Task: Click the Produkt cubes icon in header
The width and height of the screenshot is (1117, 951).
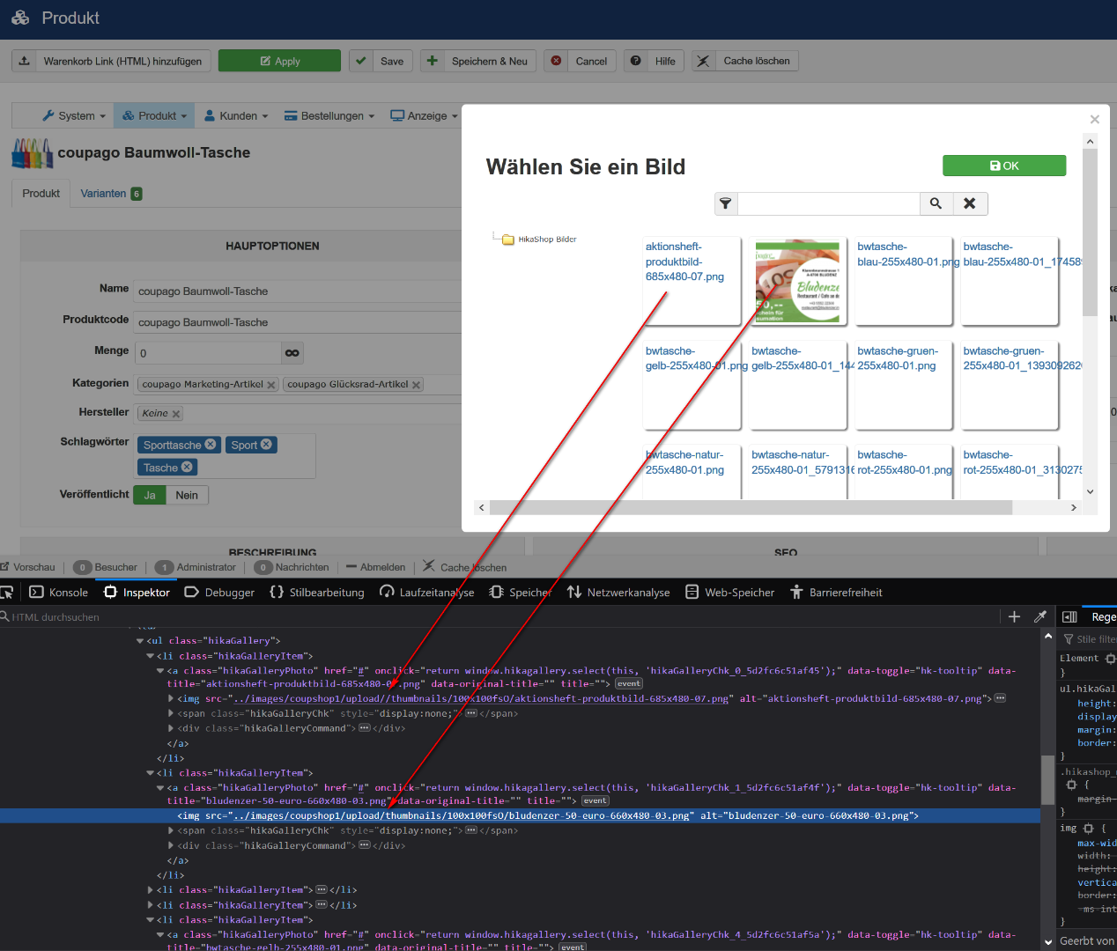Action: [x=19, y=18]
